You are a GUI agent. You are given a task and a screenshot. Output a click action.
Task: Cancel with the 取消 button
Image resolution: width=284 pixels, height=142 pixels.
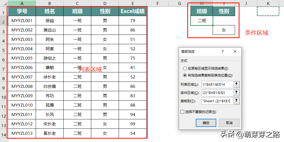[229, 123]
